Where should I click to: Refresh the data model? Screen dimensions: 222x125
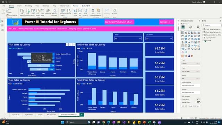pyautogui.click(x=69, y=11)
